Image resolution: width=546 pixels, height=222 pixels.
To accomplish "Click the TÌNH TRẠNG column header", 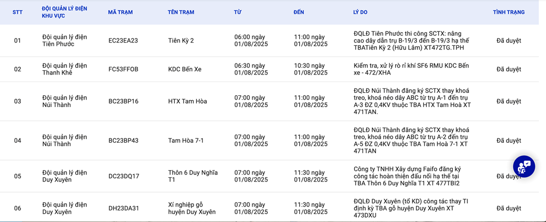I will [x=509, y=12].
